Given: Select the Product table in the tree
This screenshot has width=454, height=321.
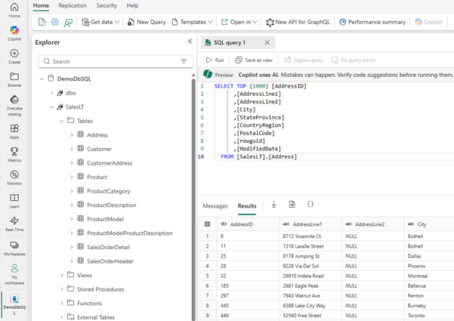Looking at the screenshot, I should tap(97, 177).
